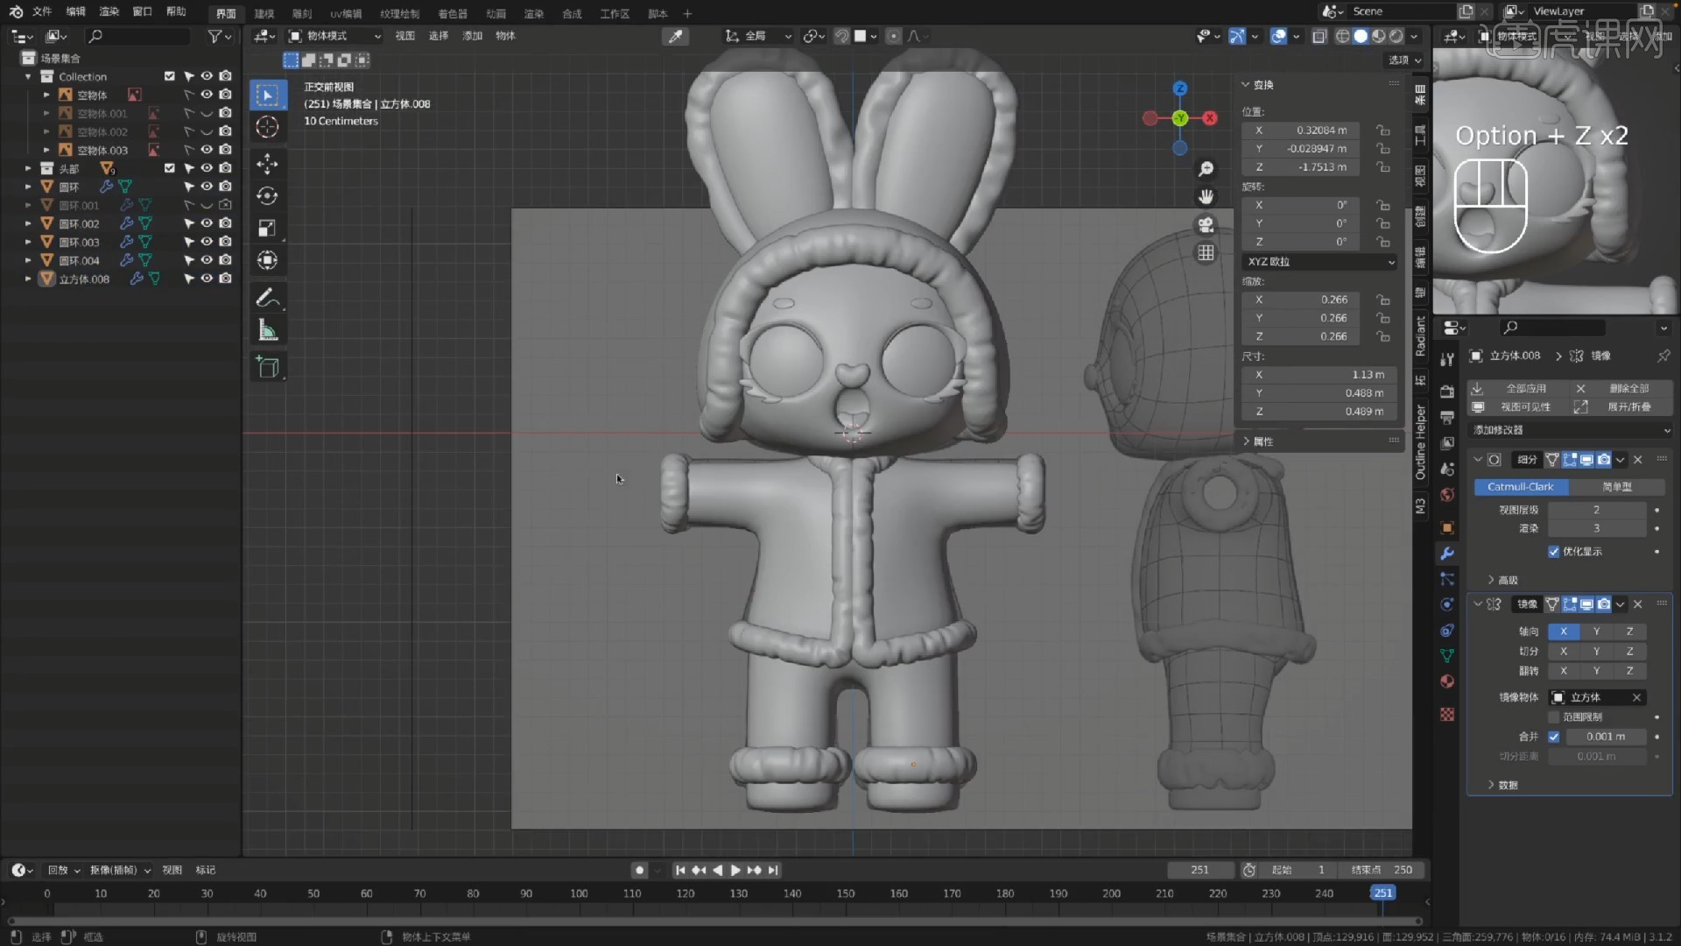
Task: Click the eyedropper icon in viewport header
Action: [x=676, y=36]
